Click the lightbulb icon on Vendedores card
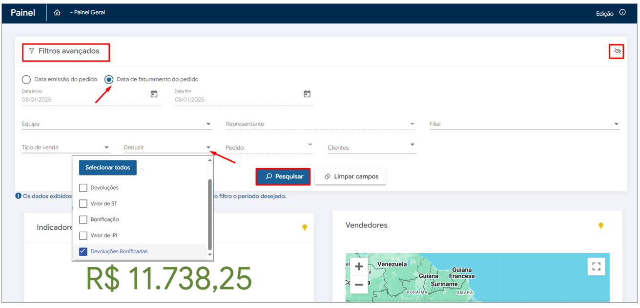640x308 pixels. [601, 225]
